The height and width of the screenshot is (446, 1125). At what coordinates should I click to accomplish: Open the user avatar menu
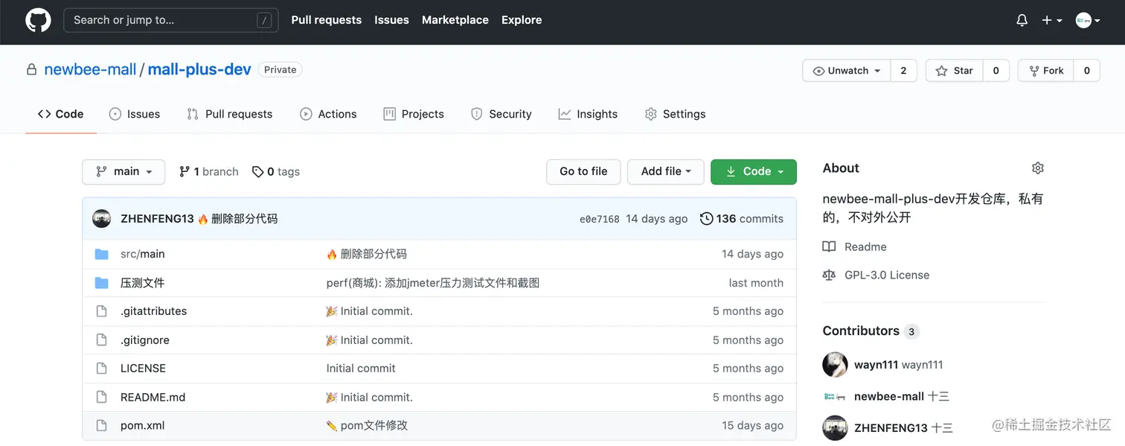coord(1088,20)
